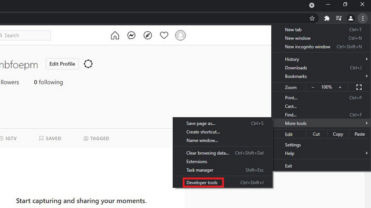Expand the Help submenu

click(321, 154)
